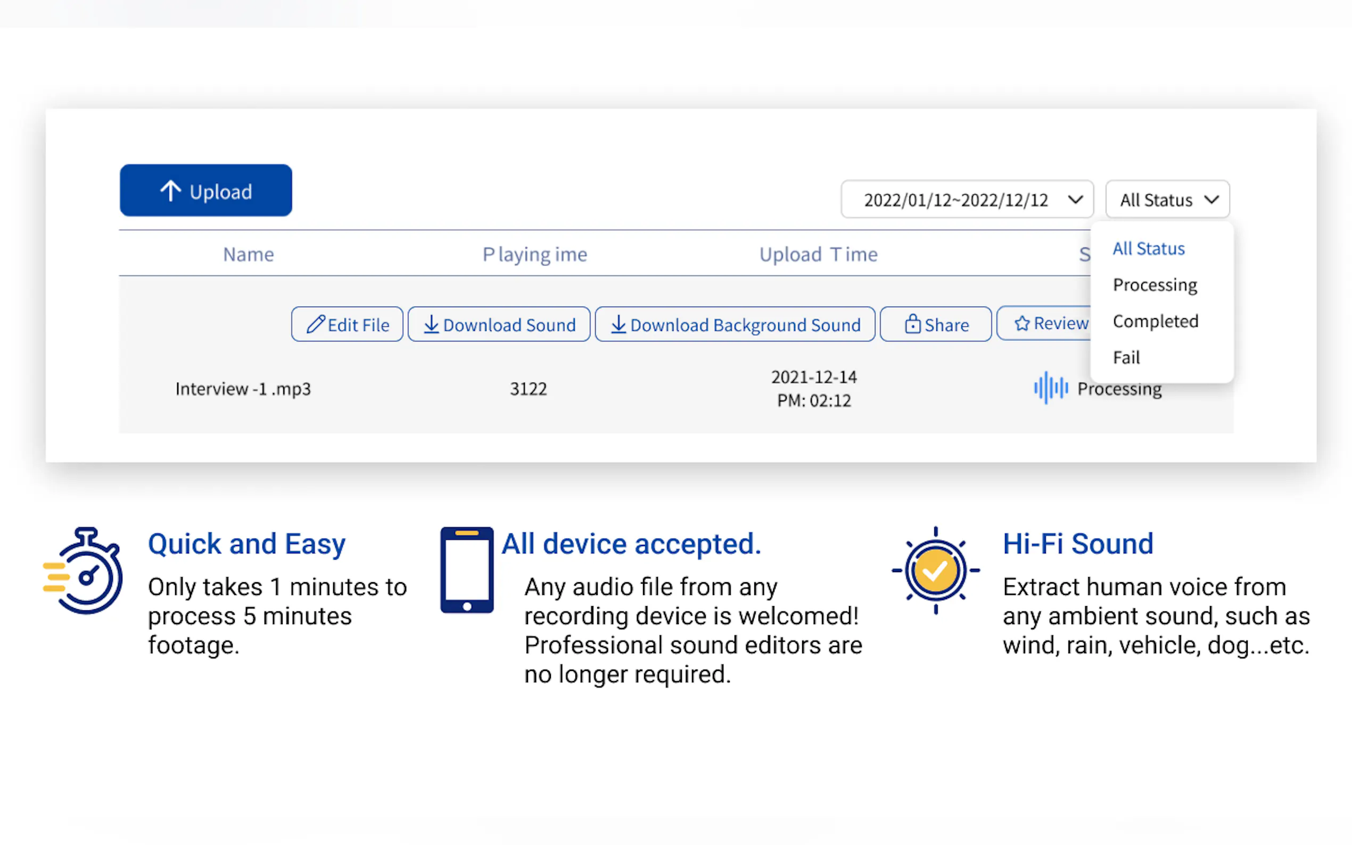Click the lock icon on Share button
The image size is (1352, 845).
(912, 324)
